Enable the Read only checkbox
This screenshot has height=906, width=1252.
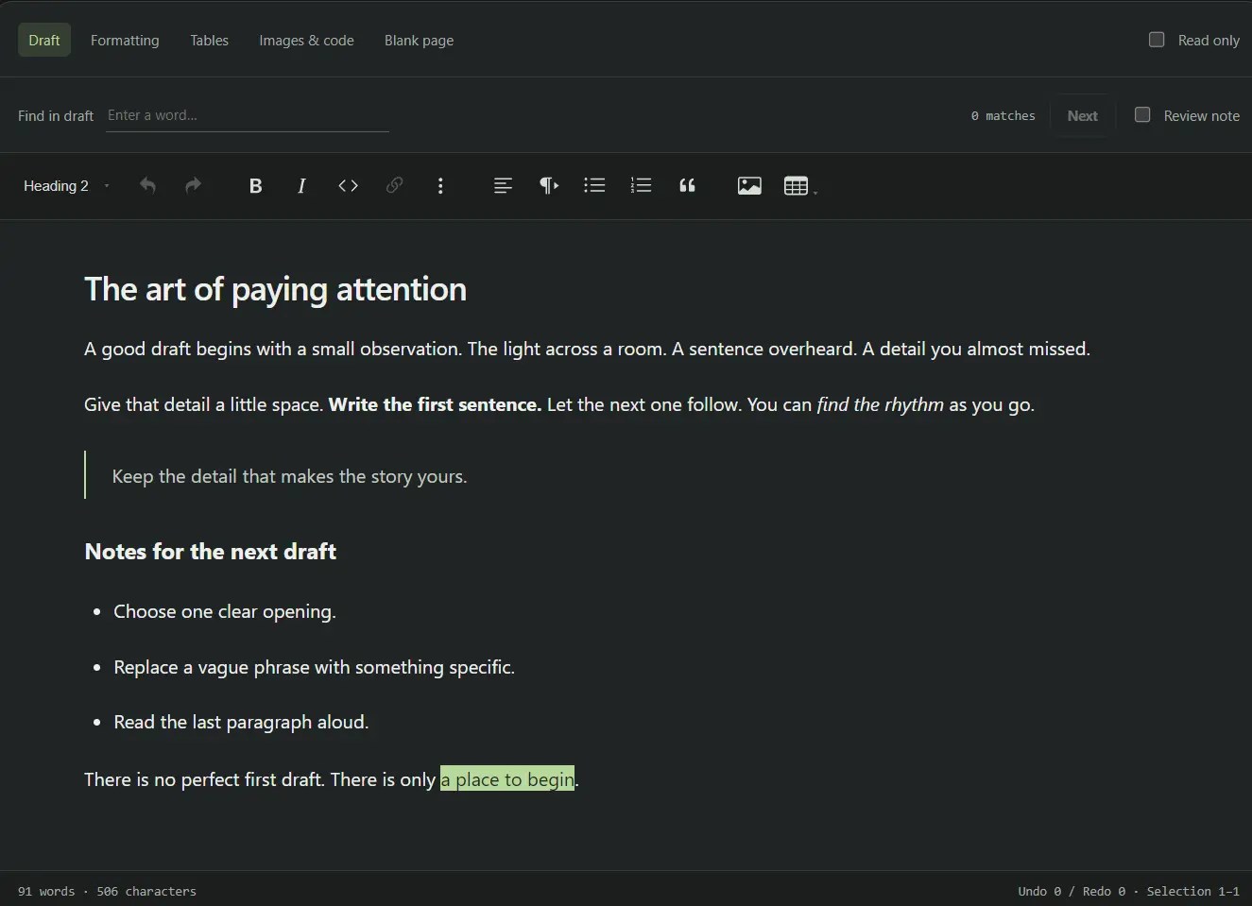(x=1157, y=40)
